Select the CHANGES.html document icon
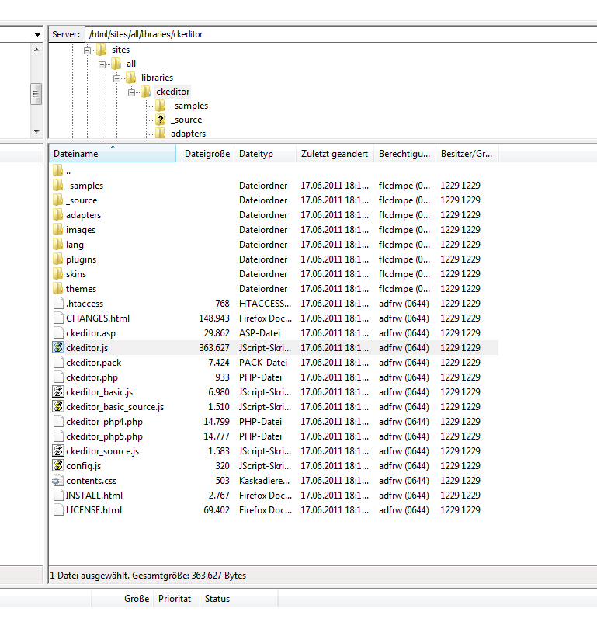Viewport: 597px width, 626px height. point(57,318)
